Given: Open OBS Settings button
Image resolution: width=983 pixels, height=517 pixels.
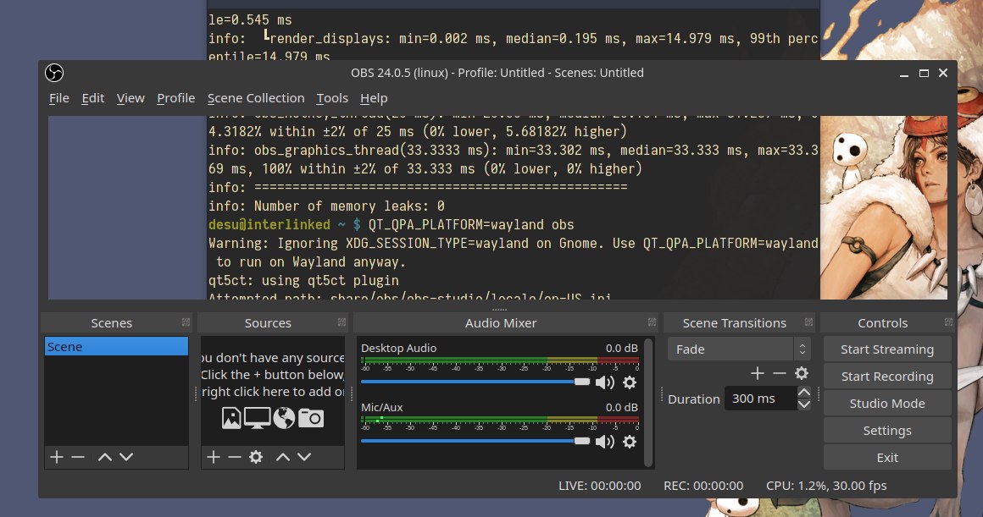Looking at the screenshot, I should click(x=887, y=431).
